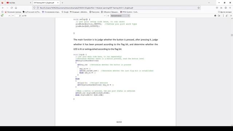This screenshot has width=233, height=131.
Task: Click the address bar URL
Action: tap(86, 8)
